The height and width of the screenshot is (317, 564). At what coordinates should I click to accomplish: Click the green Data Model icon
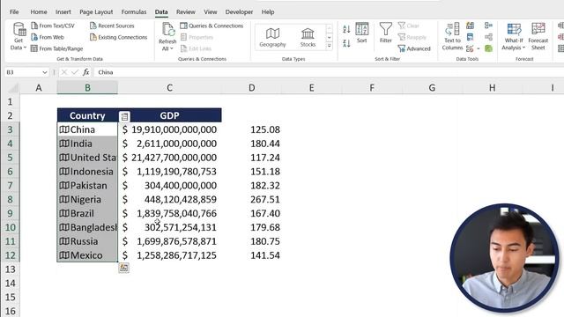tap(488, 48)
